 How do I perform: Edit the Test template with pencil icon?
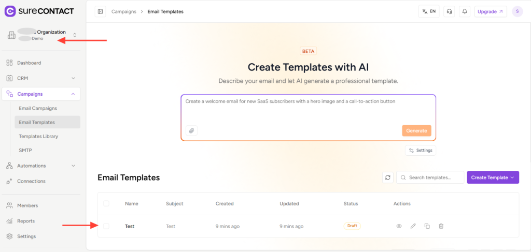(x=413, y=226)
